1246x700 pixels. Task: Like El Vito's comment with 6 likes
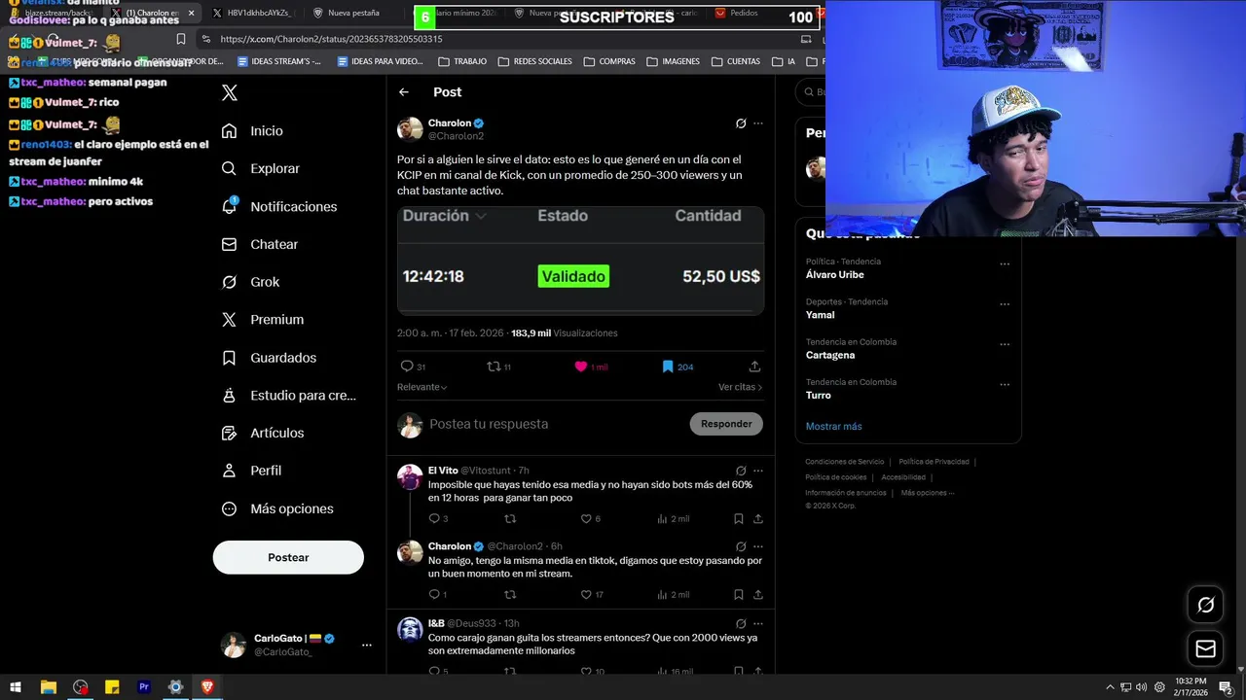tap(586, 518)
